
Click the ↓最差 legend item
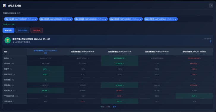(108, 107)
